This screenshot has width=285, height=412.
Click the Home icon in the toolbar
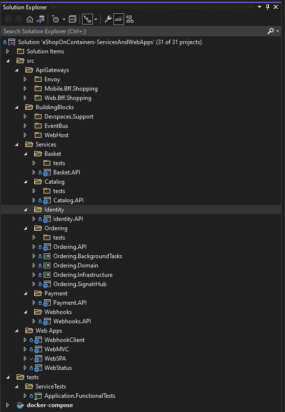tap(31, 19)
